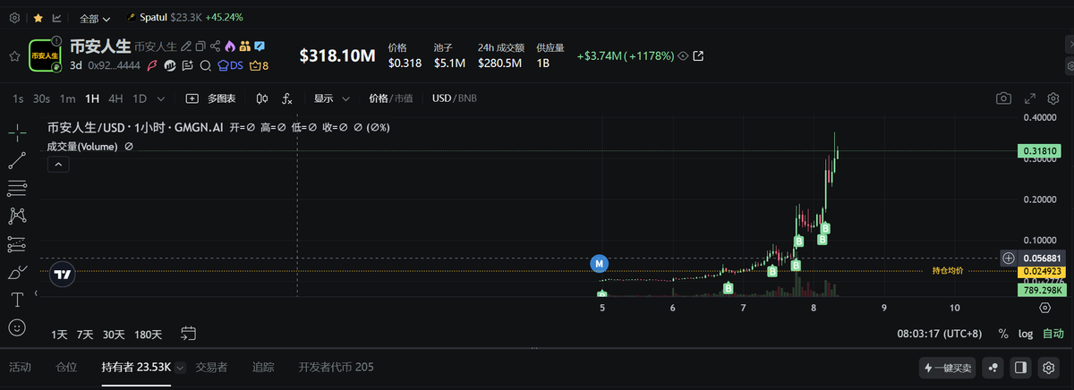This screenshot has width=1074, height=390.
Task: Select the forecasting and measurement tool
Action: (17, 243)
